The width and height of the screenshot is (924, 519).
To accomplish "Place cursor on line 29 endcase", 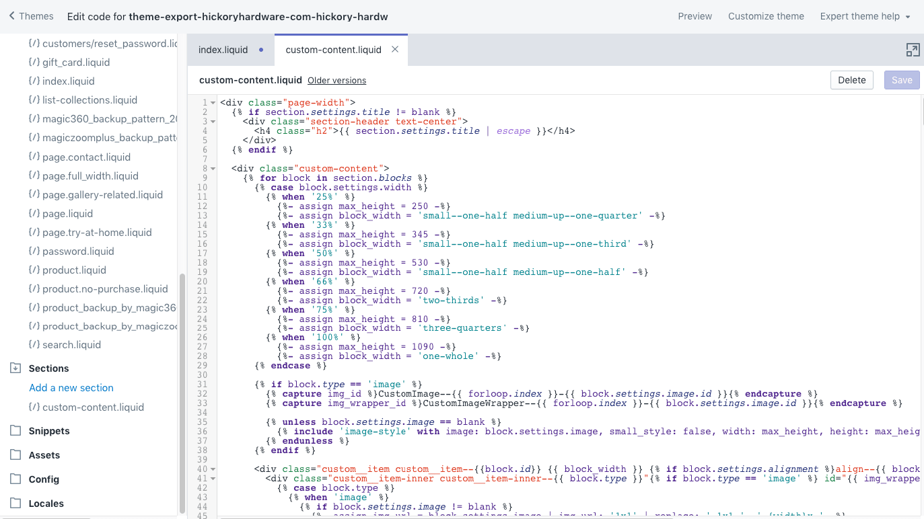I will tap(291, 366).
